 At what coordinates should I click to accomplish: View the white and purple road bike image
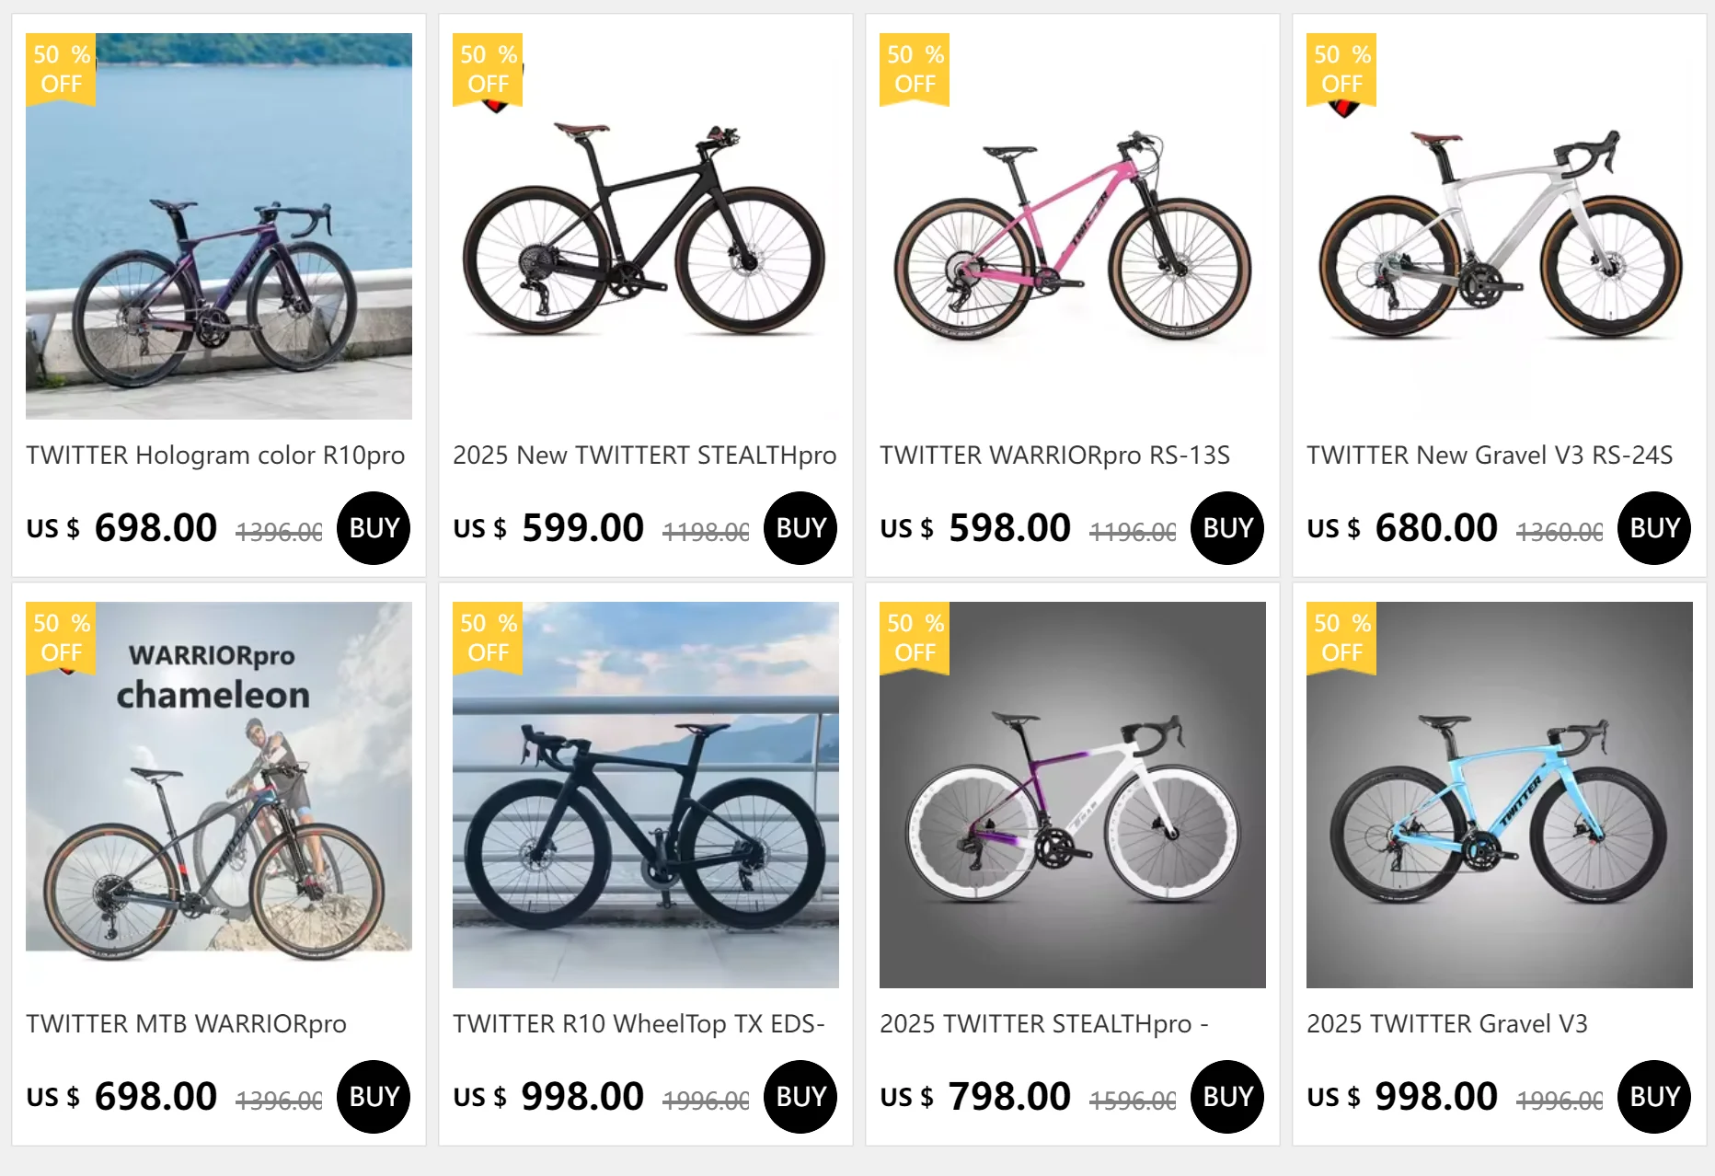(x=1073, y=795)
